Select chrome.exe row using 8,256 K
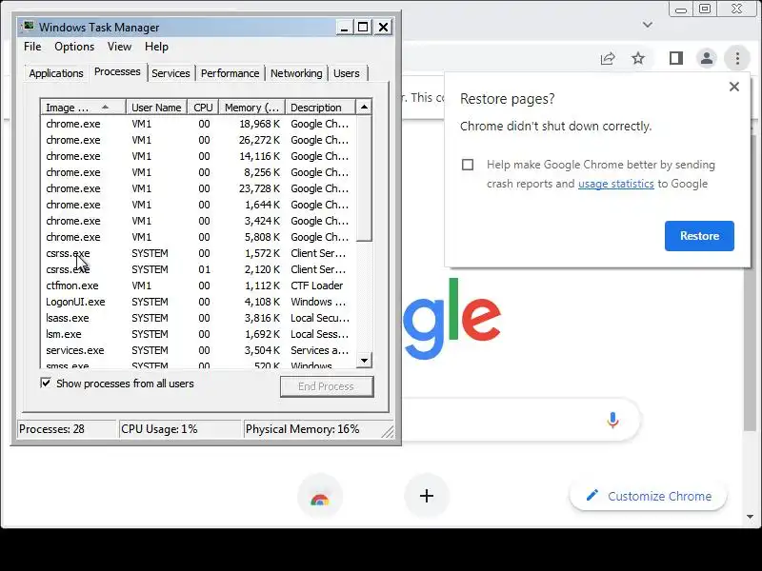Viewport: 762px width, 571px height. (x=198, y=172)
